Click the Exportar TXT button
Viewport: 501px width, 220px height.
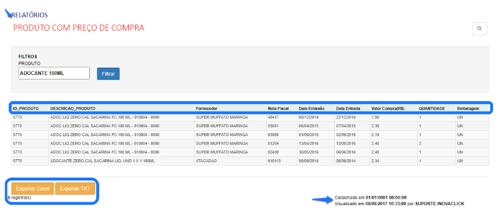[x=75, y=188]
